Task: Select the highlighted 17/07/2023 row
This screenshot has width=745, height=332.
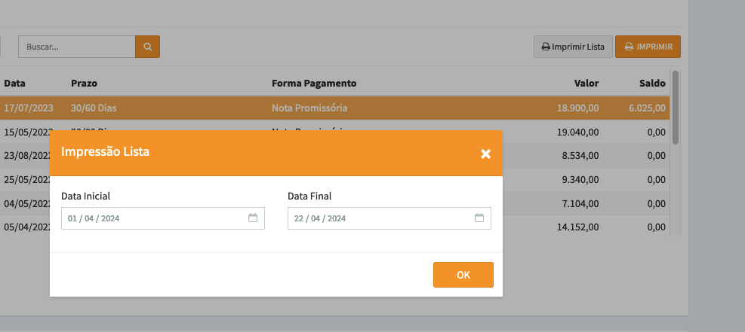Action: (x=332, y=108)
